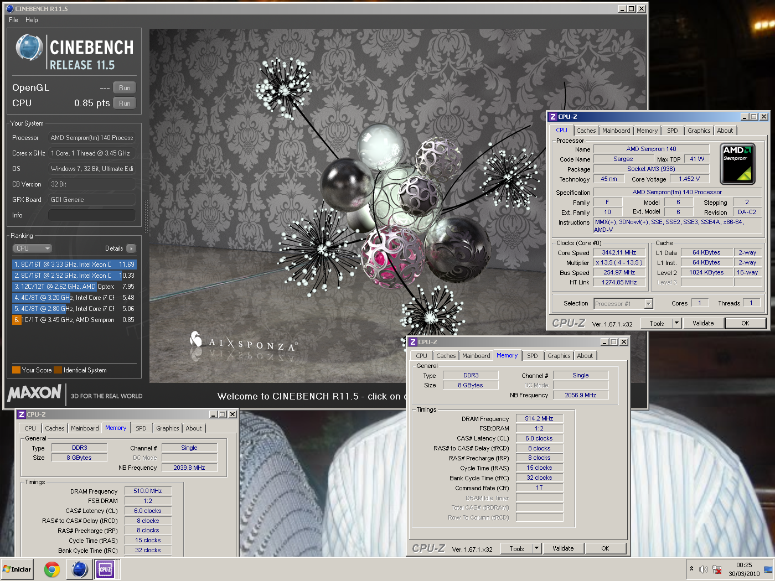Open Tools dropdown arrow in CPU-Z Memory window
775x581 pixels.
(x=536, y=549)
